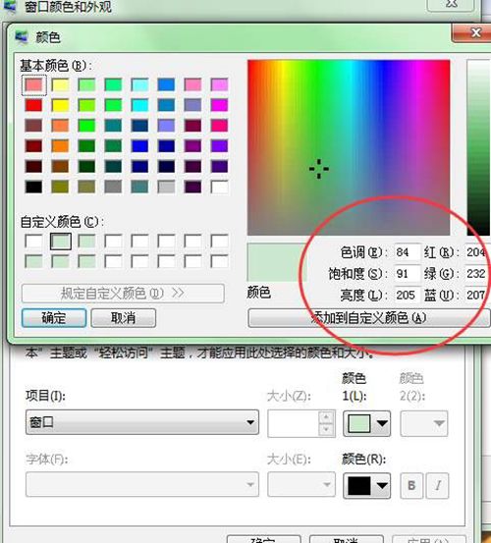Choose the pure blue basic color swatch
The image size is (491, 543).
tap(139, 146)
